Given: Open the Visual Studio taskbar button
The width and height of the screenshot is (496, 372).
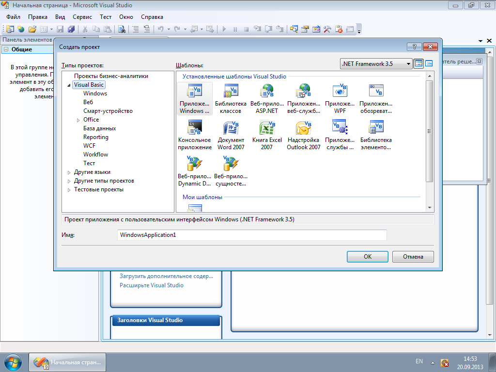Looking at the screenshot, I should click(x=67, y=362).
